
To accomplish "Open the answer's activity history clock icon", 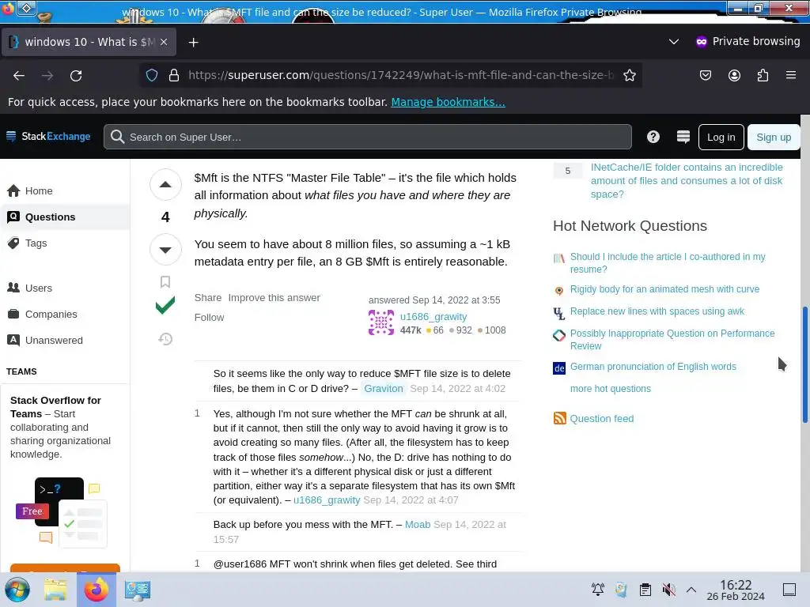I will (x=165, y=339).
